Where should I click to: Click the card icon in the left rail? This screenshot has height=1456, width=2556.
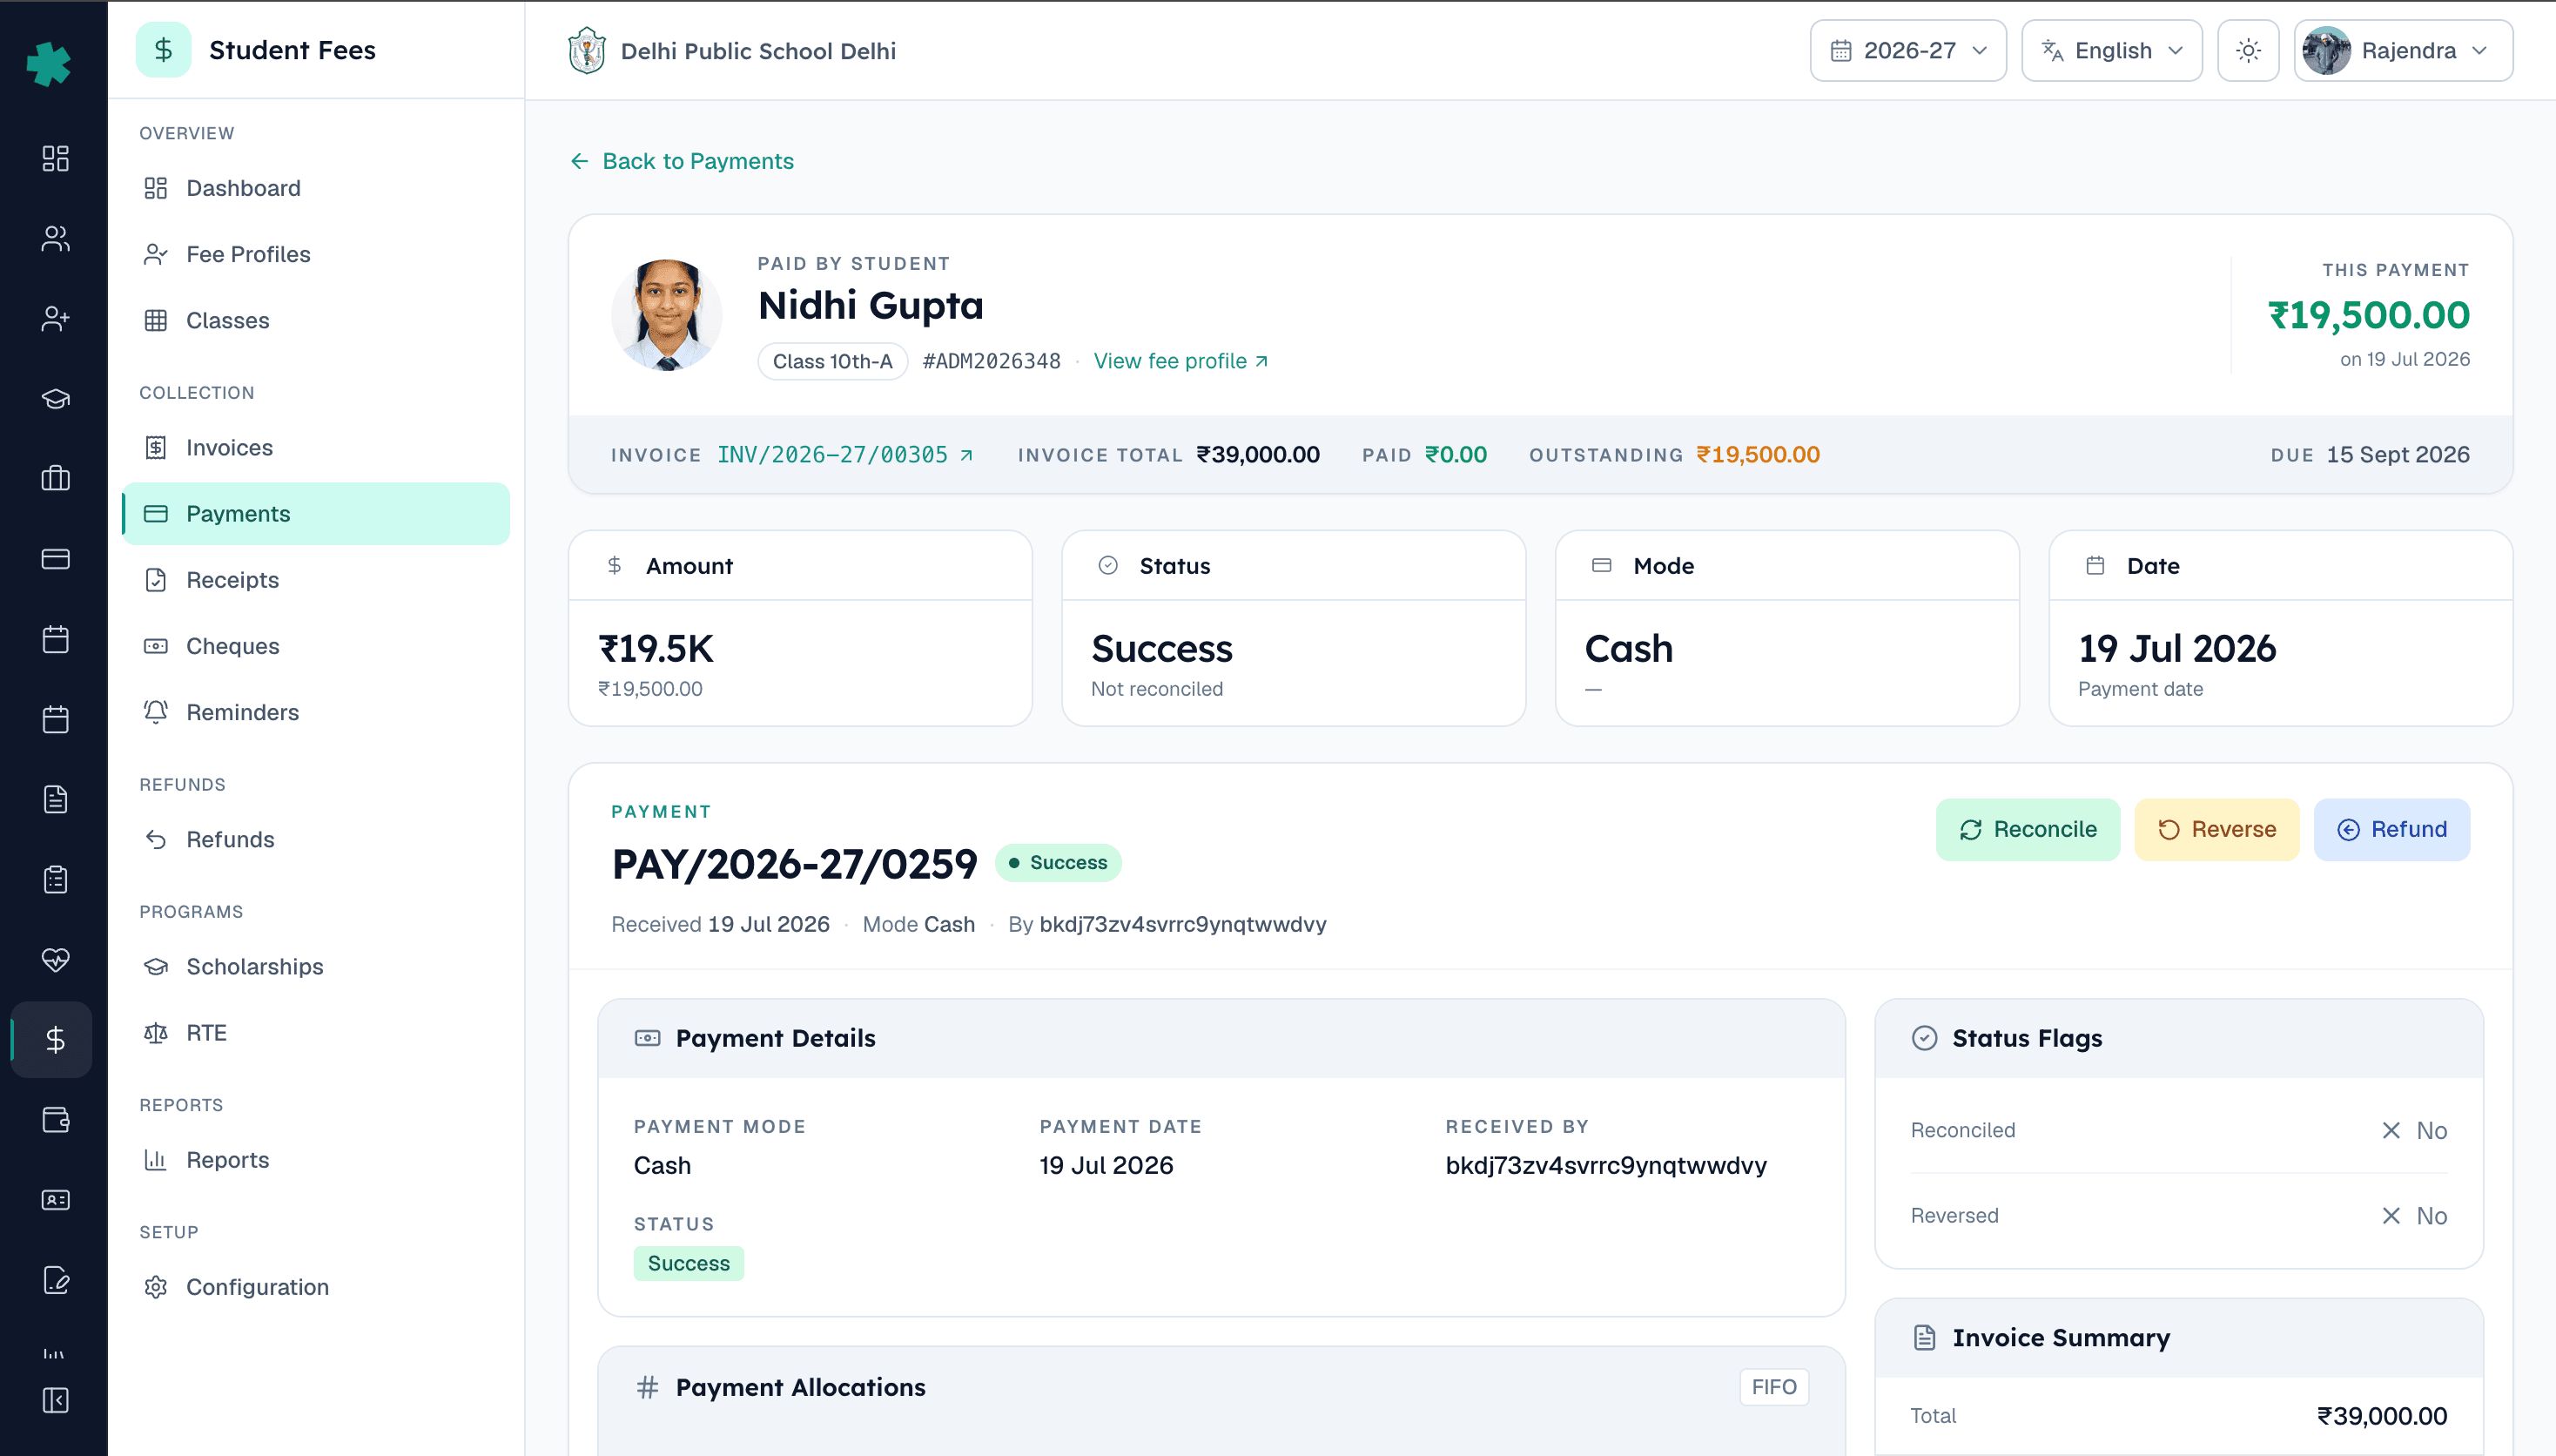(55, 559)
